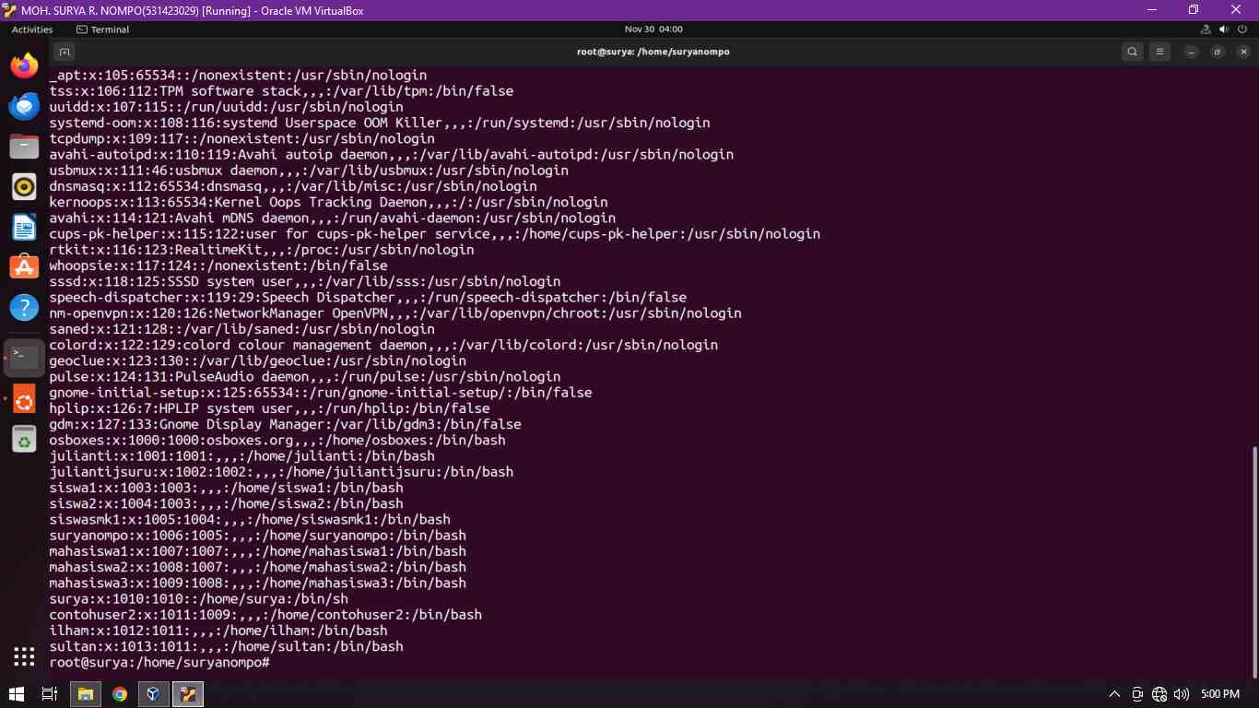
Task: Click the pulse PulseAudio daemon line
Action: tap(305, 376)
